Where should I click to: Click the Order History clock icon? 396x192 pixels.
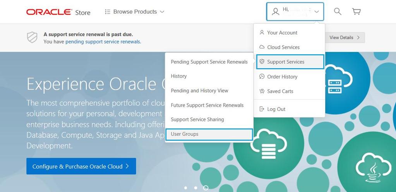pyautogui.click(x=262, y=76)
